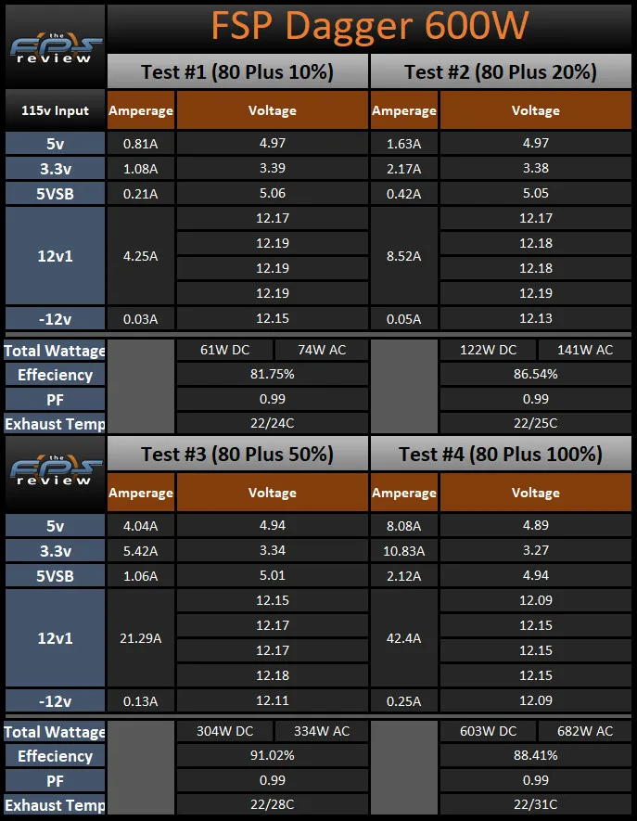
Task: Click the 682W AC wattage cell
Action: click(585, 731)
